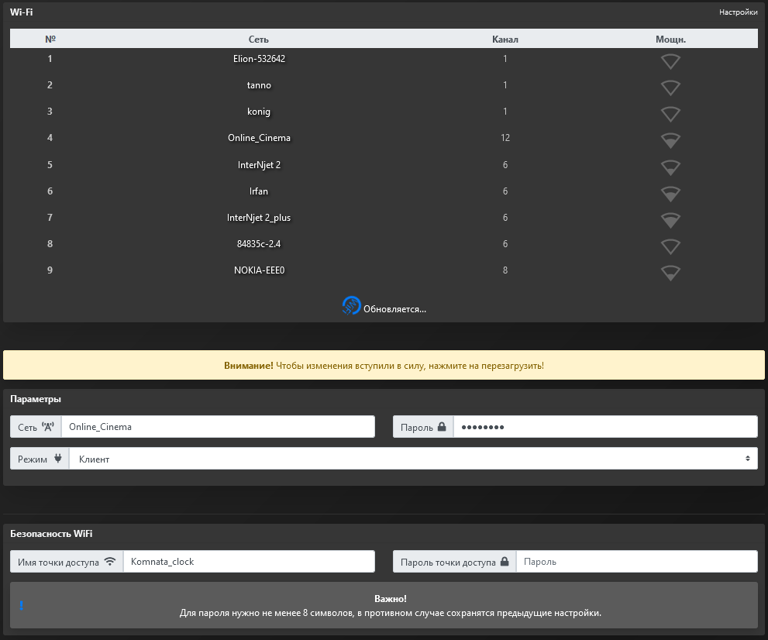This screenshot has width=768, height=640.
Task: Open the Режим dropdown showing Клиент
Action: point(412,459)
